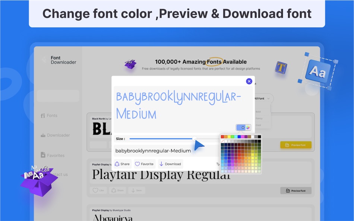Pick the orange swatch in palette top row

(x=226, y=137)
